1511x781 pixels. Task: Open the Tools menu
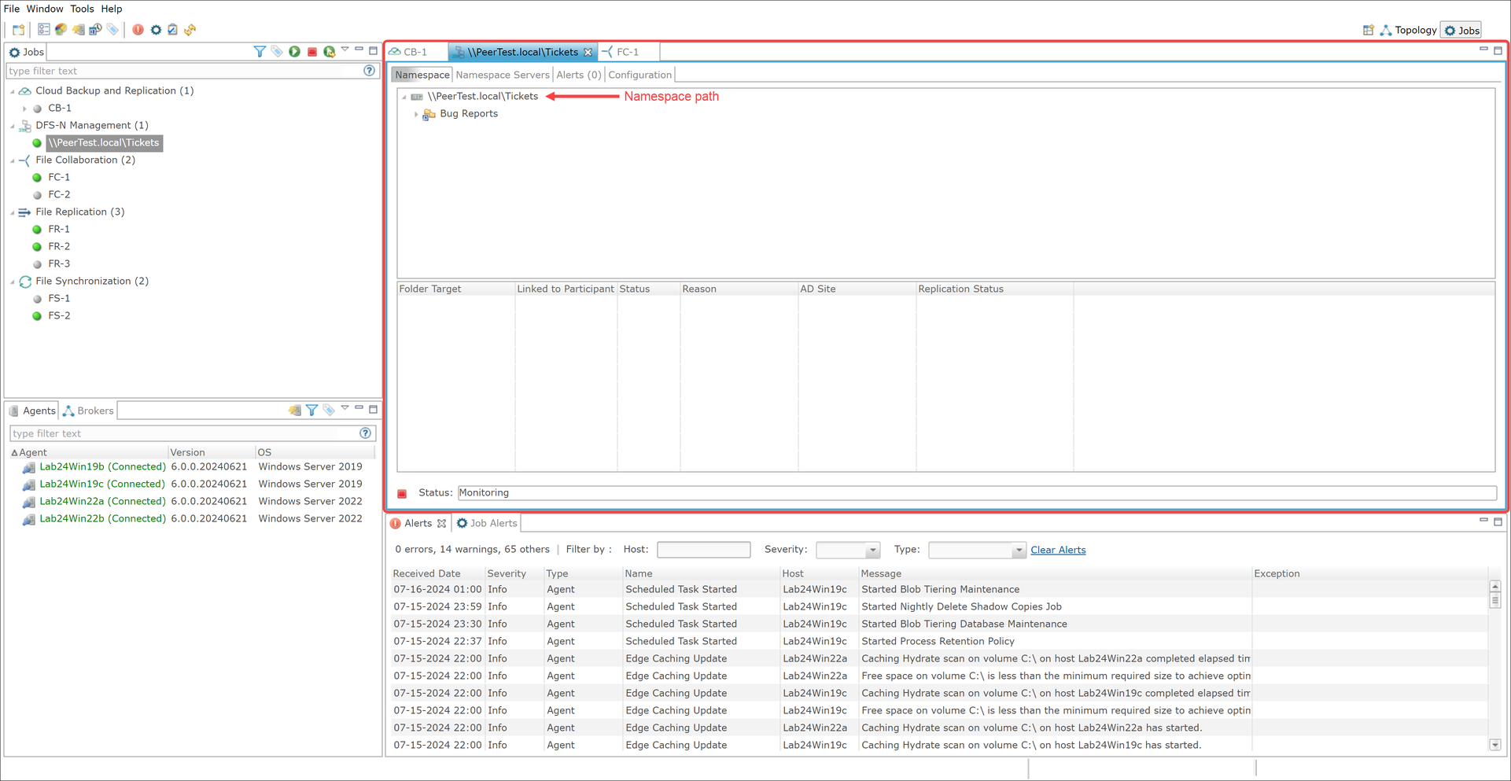[x=82, y=9]
